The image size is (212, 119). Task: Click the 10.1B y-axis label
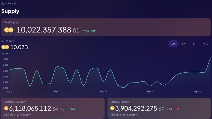[5, 54]
